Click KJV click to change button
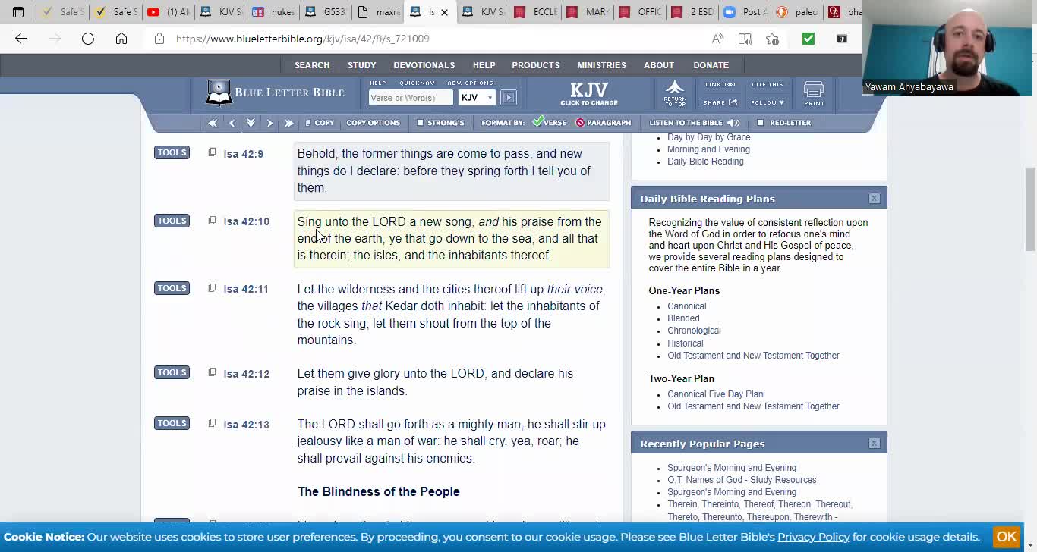 589,94
